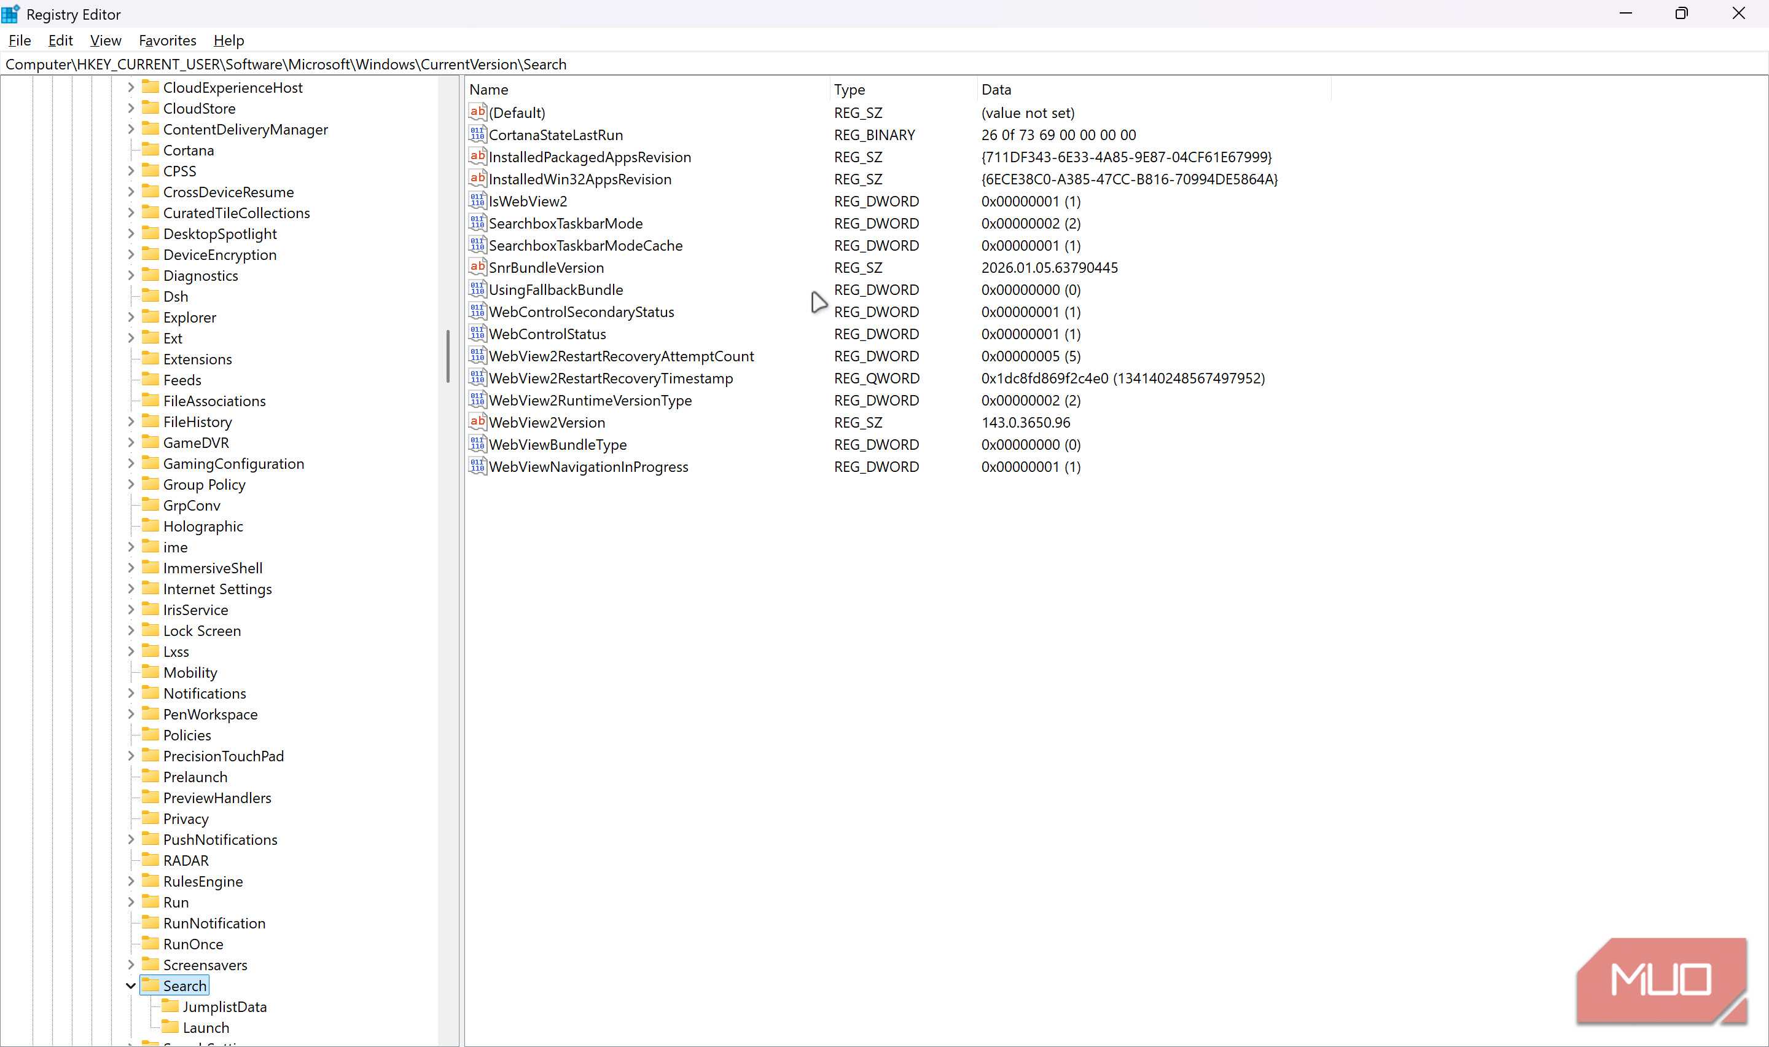1769x1047 pixels.
Task: Expand the Group Policy key
Action: (130, 484)
